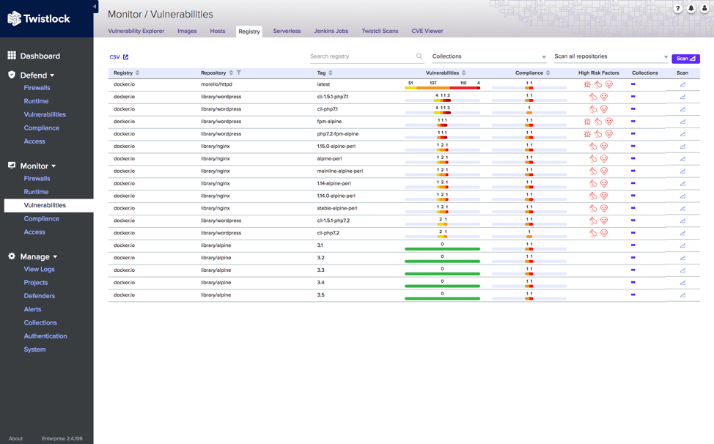This screenshot has height=444, width=714.
Task: Open the Scan all repositories dropdown
Action: pyautogui.click(x=611, y=56)
